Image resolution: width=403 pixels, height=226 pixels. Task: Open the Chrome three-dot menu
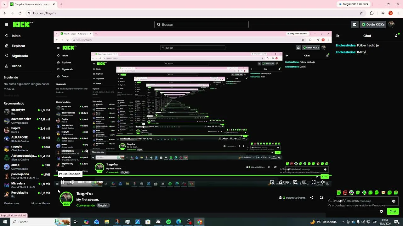click(x=398, y=13)
